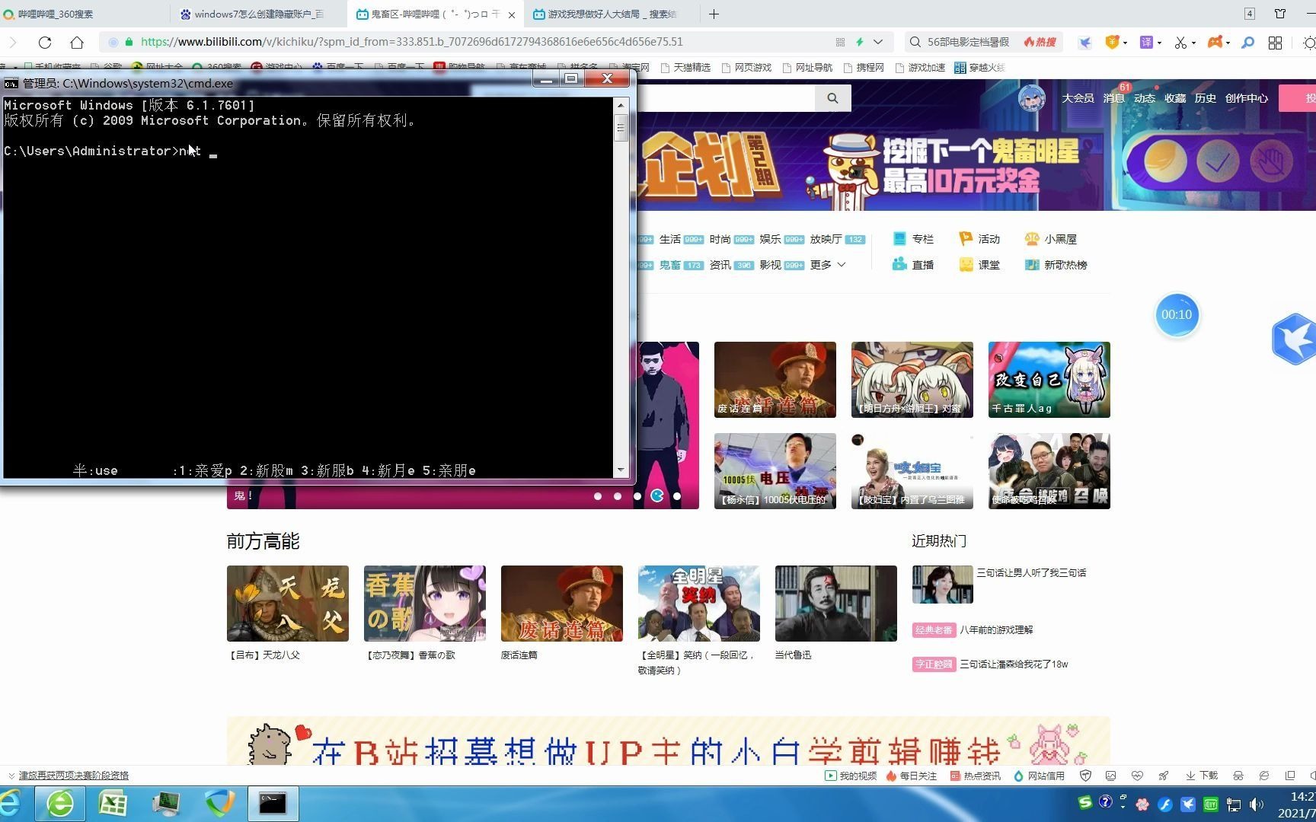
Task: Select the screenshot scissors tool in browser toolbar
Action: click(1181, 42)
